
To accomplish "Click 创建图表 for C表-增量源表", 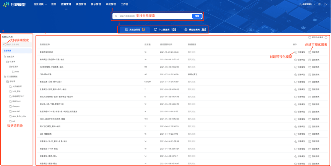I will [x=314, y=134].
